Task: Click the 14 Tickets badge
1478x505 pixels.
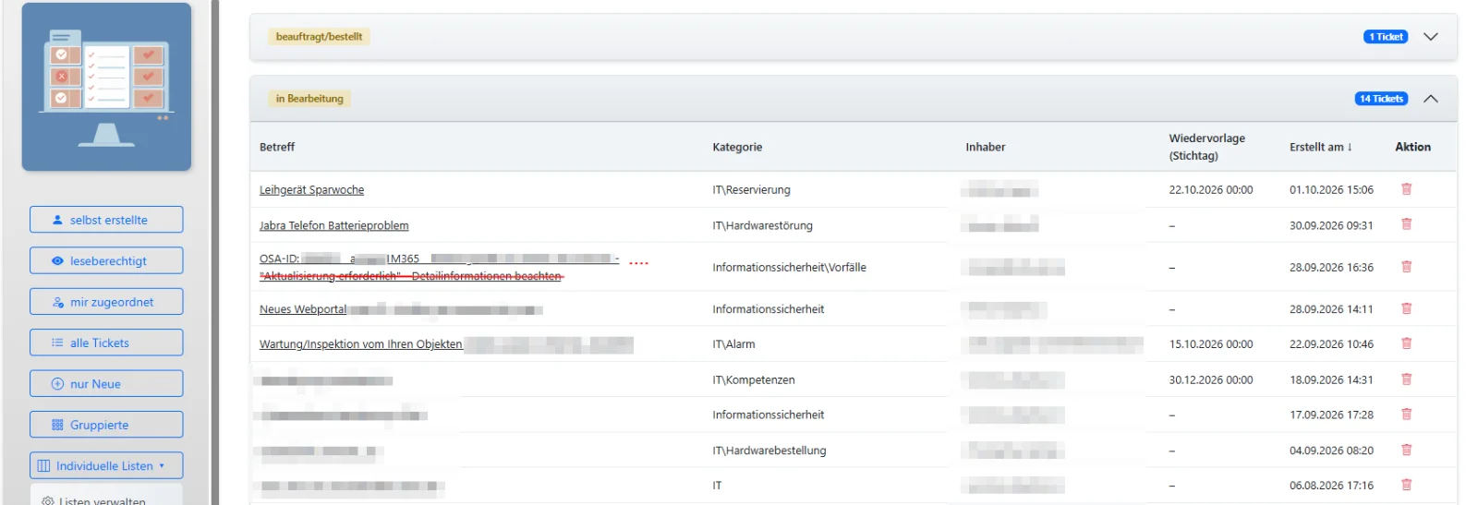Action: pos(1381,99)
